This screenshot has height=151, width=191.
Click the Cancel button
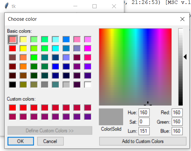point(51,141)
